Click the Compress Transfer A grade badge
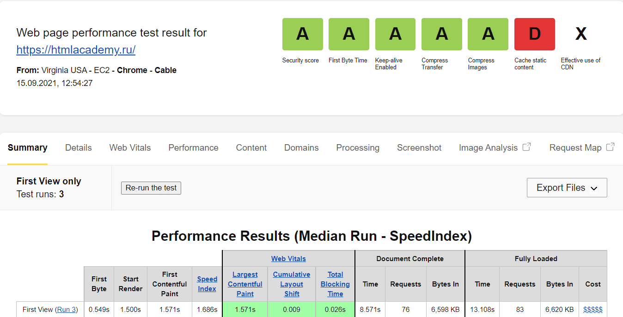 point(442,34)
